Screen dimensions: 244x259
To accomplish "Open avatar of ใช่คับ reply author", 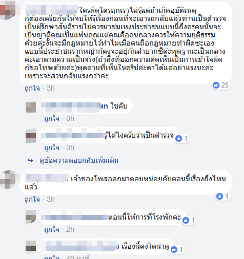I will [31, 107].
